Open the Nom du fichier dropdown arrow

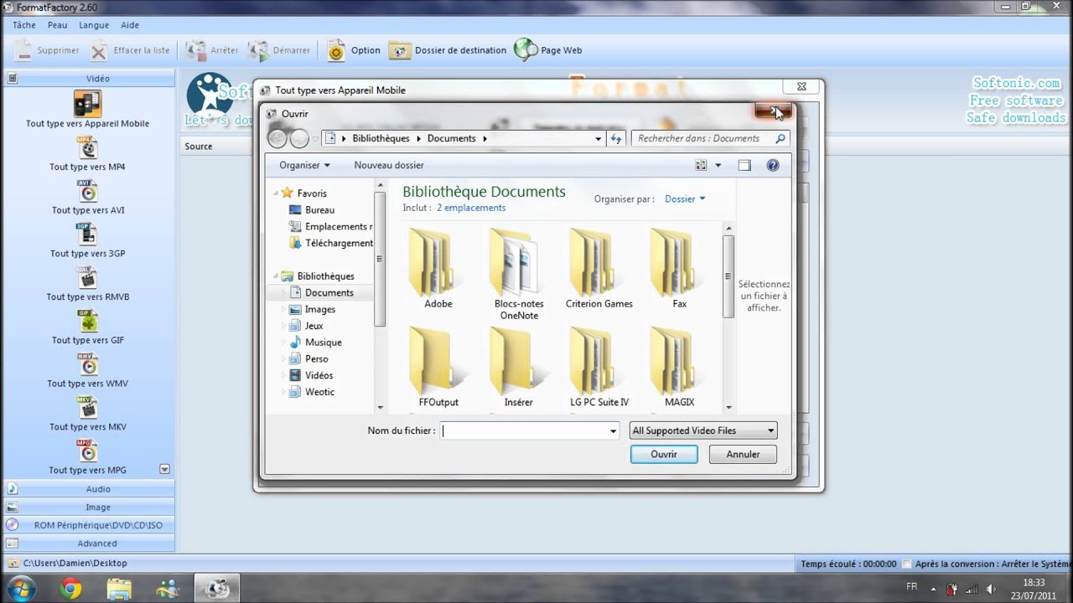click(x=613, y=431)
